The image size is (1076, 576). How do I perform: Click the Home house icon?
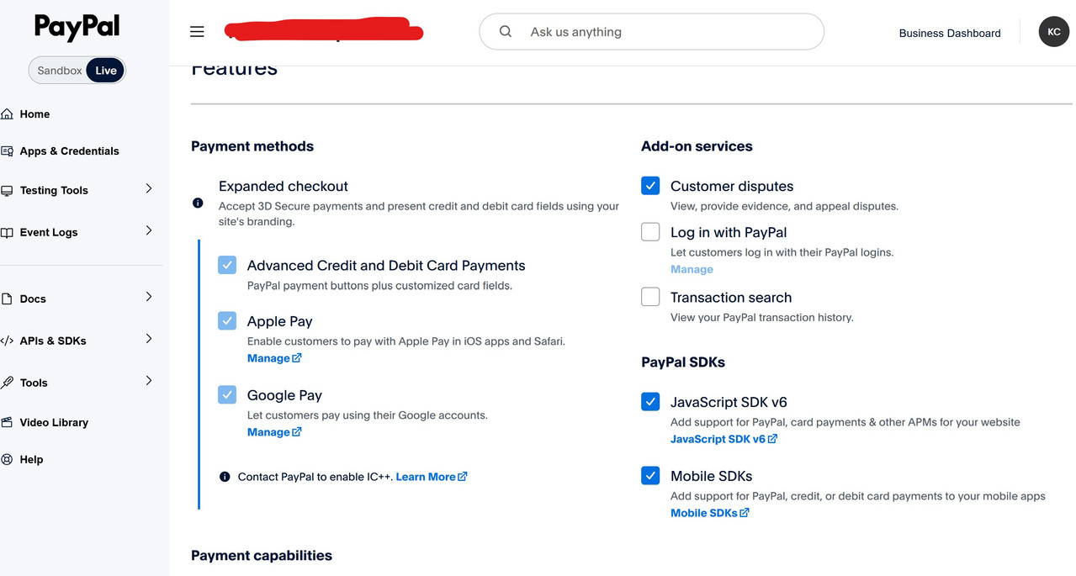point(8,114)
